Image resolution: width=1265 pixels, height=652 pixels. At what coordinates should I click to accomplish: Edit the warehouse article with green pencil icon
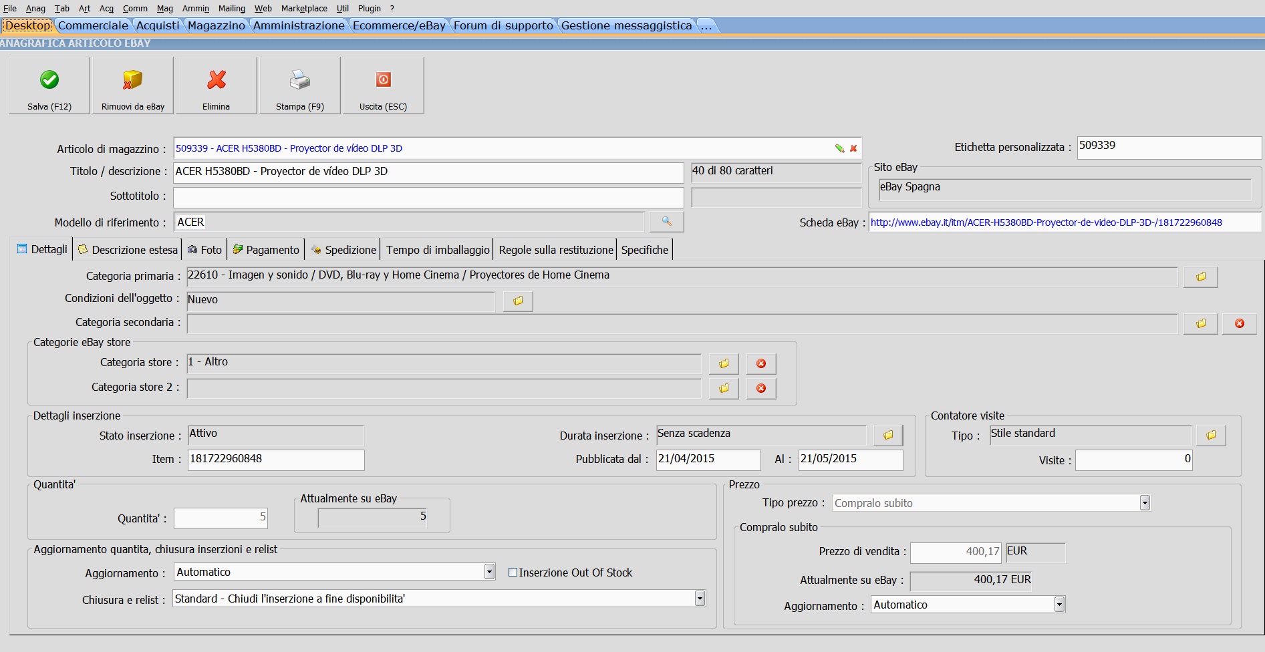(x=839, y=148)
